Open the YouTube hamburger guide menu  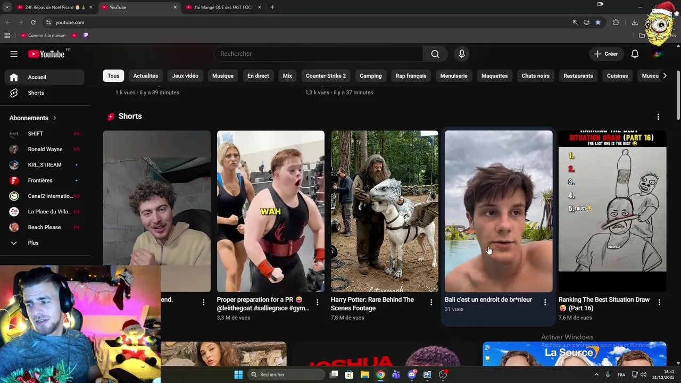14,54
